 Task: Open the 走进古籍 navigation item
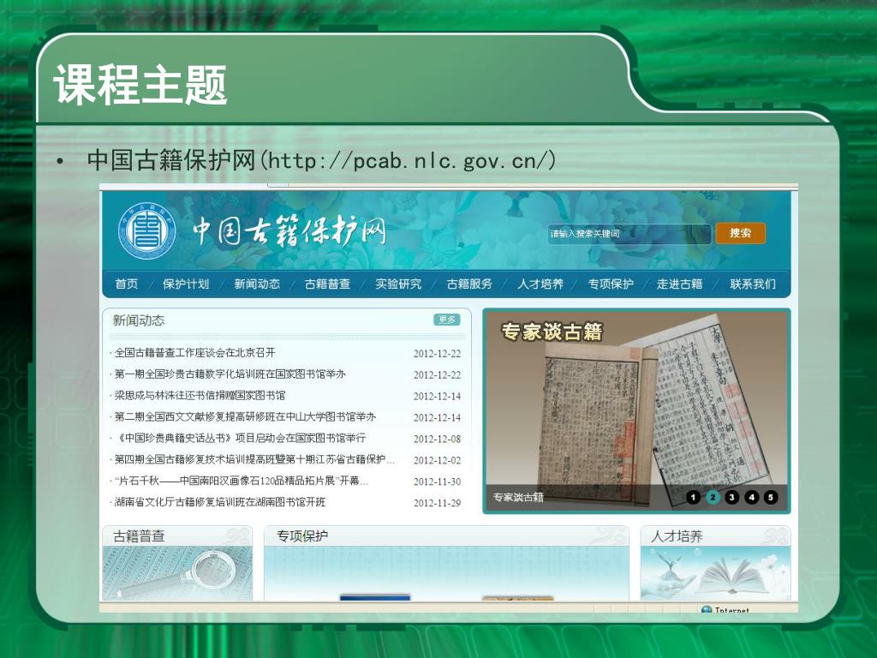pyautogui.click(x=679, y=284)
